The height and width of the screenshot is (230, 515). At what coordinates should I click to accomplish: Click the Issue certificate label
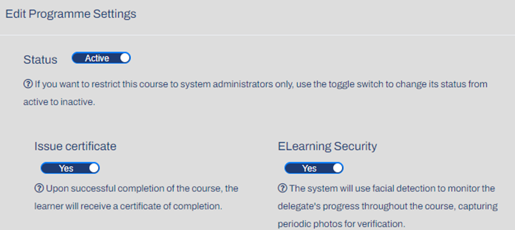pyautogui.click(x=75, y=146)
